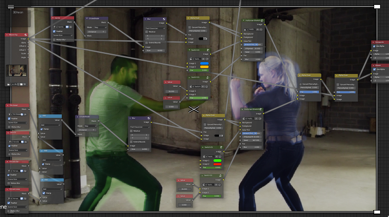
Task: Disable Feather checkbox in himhead mask node
Action: (x=9, y=119)
